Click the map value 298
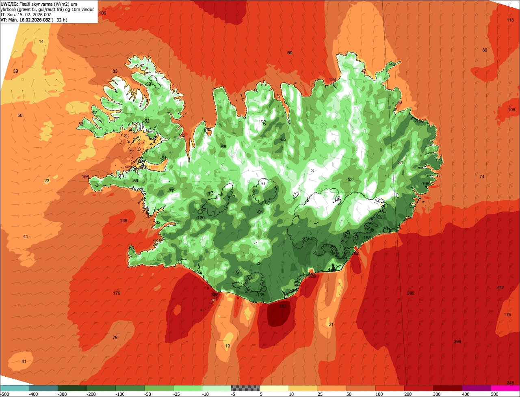The height and width of the screenshot is (397, 520). coord(457,342)
